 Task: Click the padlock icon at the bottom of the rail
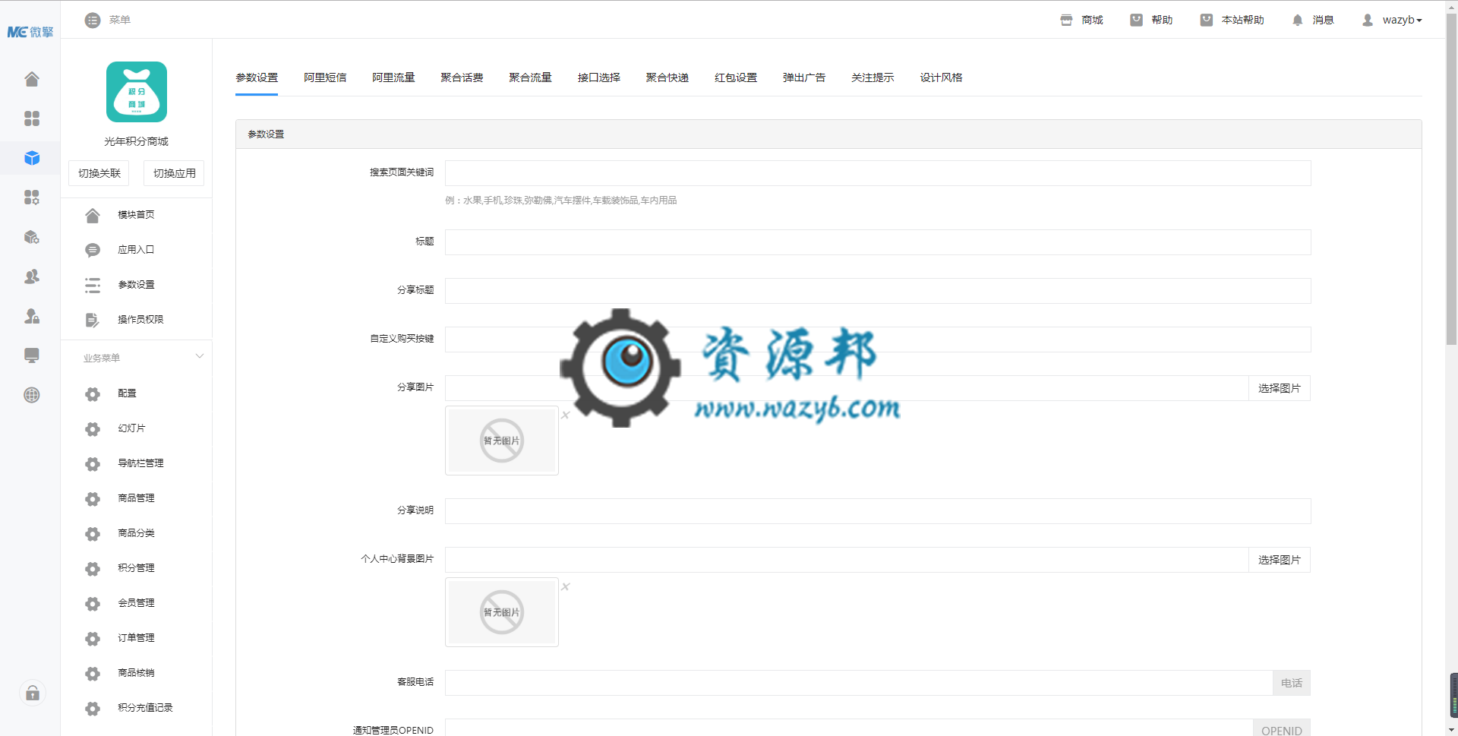[33, 693]
